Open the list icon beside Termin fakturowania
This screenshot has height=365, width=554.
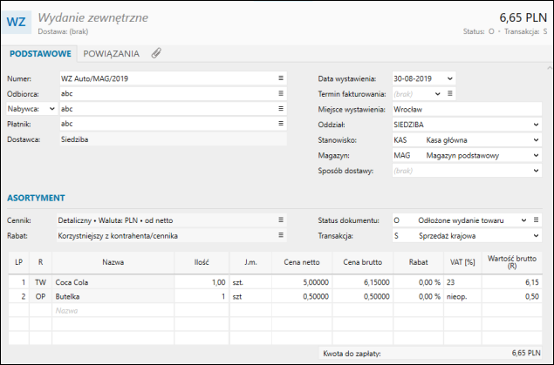(450, 93)
